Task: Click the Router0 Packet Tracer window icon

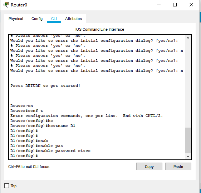Action: point(6,5)
